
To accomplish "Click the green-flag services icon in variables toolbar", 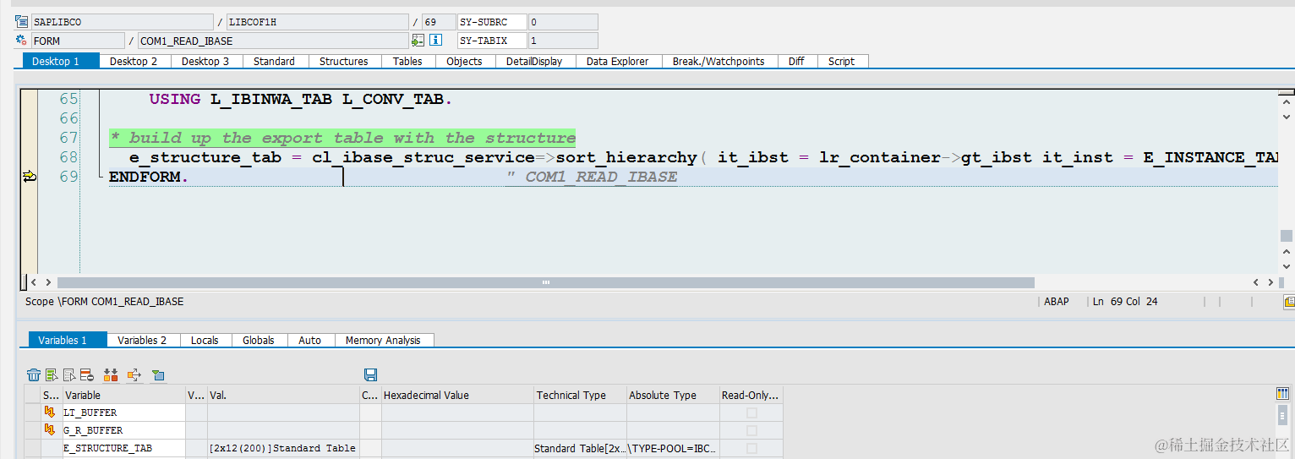I will point(158,374).
